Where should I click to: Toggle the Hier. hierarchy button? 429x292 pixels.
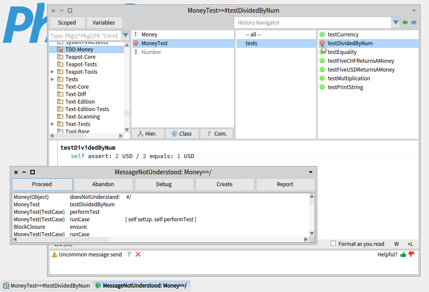point(148,133)
